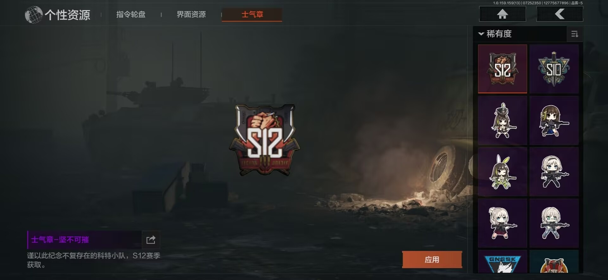This screenshot has width=608, height=280.
Task: Pick the chibi with tall black hat
Action: [x=503, y=120]
